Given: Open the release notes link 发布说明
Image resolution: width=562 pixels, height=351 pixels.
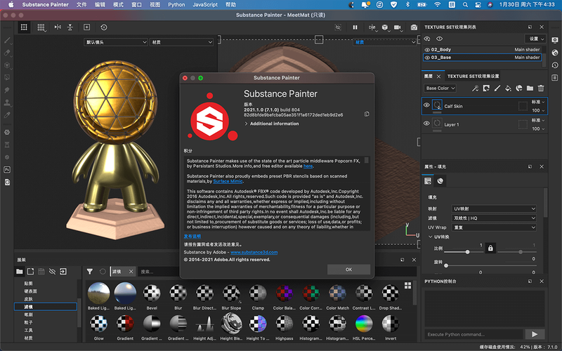Looking at the screenshot, I should (x=192, y=237).
